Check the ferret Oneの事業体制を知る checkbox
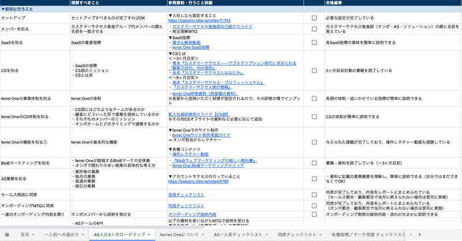 (x=314, y=98)
